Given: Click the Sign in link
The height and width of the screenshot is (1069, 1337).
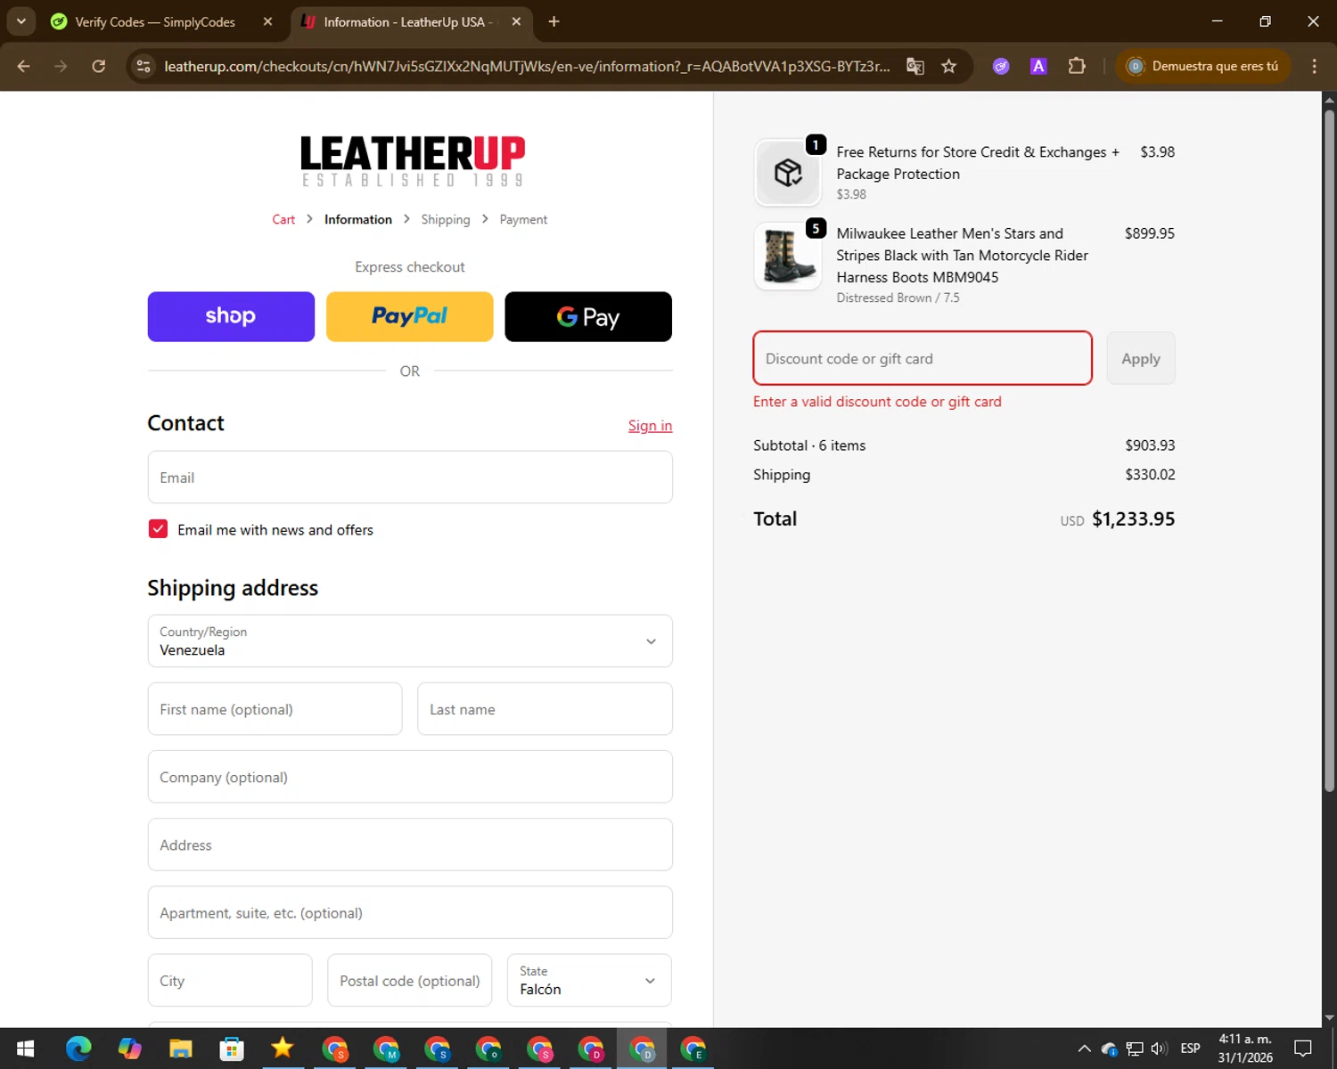Looking at the screenshot, I should [x=650, y=426].
